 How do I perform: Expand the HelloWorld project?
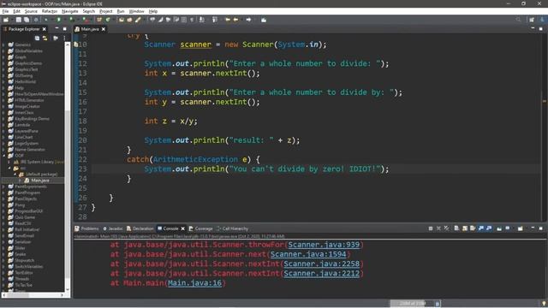[3, 82]
